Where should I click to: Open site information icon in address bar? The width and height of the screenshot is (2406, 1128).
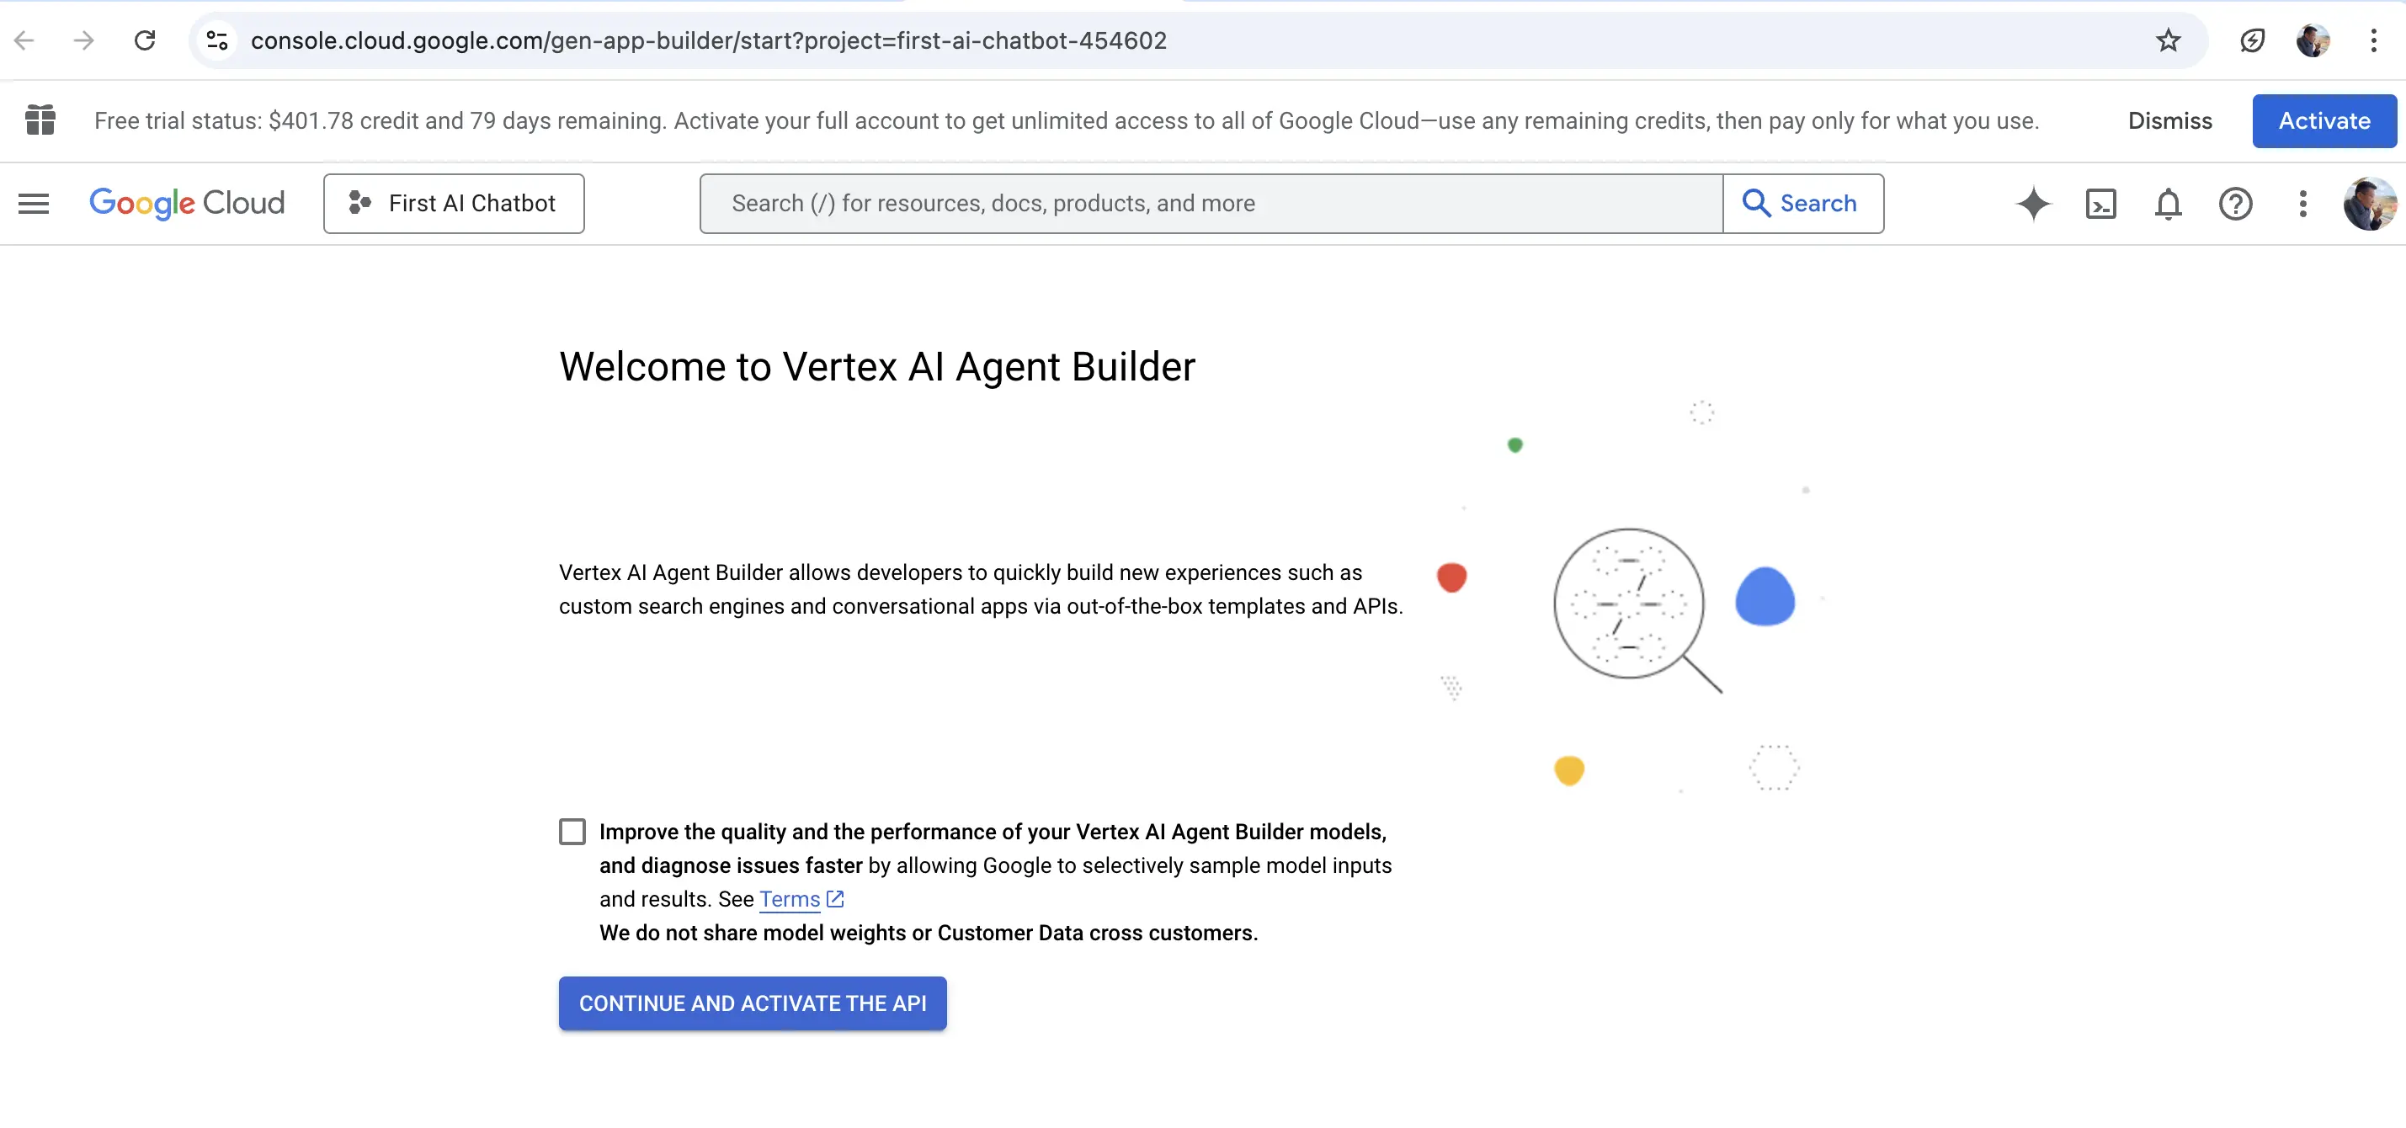pyautogui.click(x=216, y=40)
